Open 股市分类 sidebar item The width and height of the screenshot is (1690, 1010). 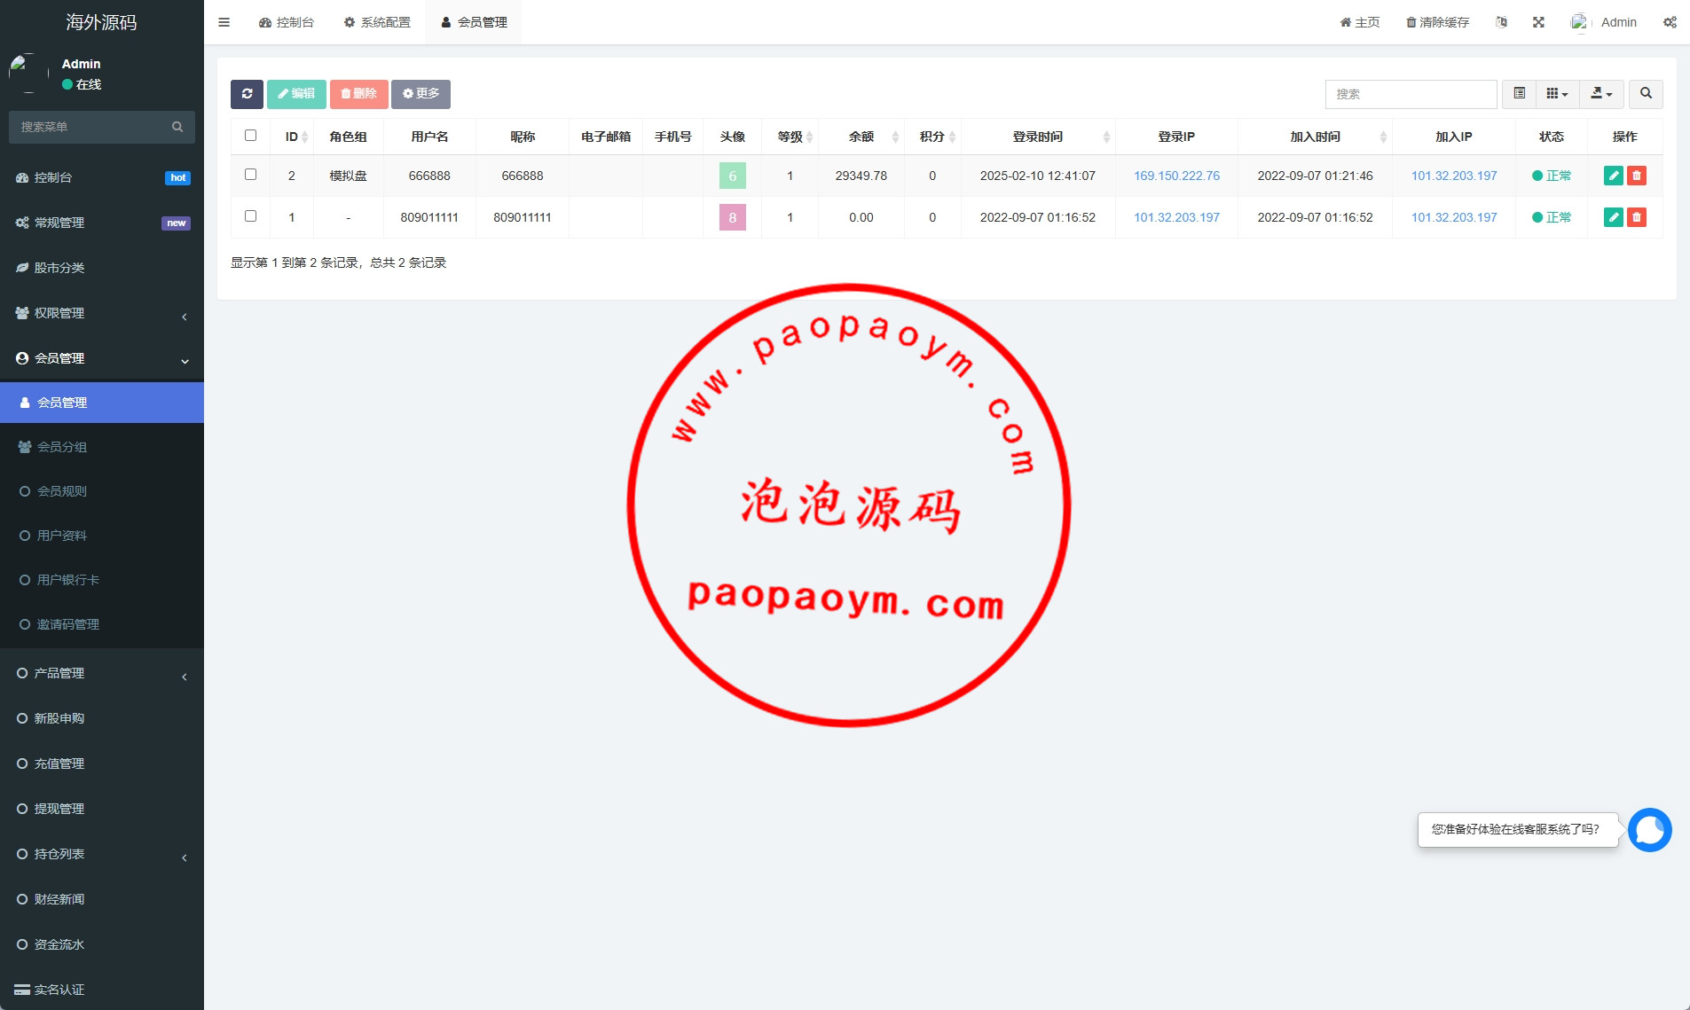[x=102, y=268]
